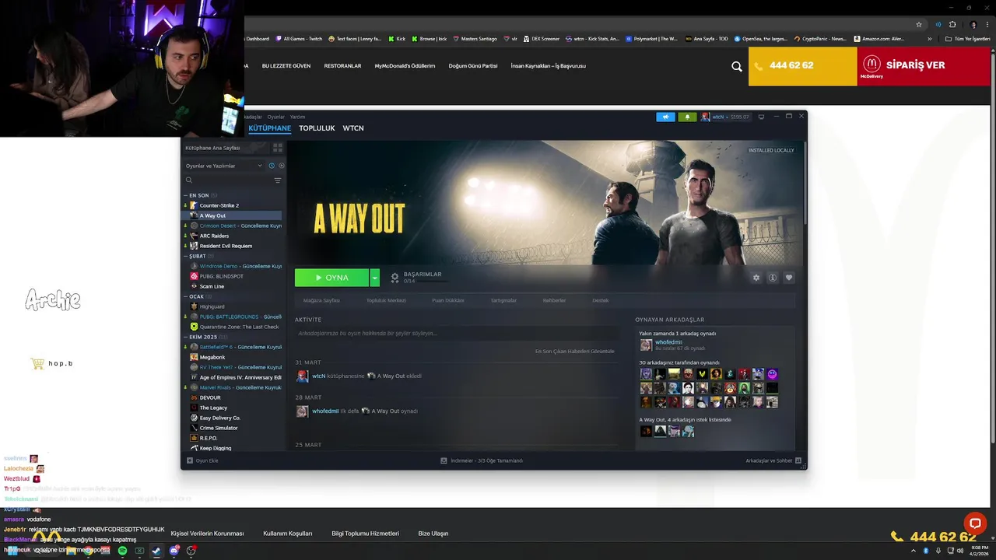
Task: Click the ready-to-play filter icon
Action: pyautogui.click(x=282, y=166)
